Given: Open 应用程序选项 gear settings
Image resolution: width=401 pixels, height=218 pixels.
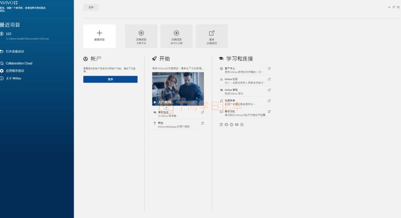Looking at the screenshot, I should pyautogui.click(x=15, y=71).
